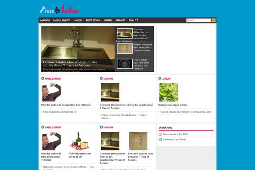Select slider thumbnail of the sink

(x=125, y=33)
